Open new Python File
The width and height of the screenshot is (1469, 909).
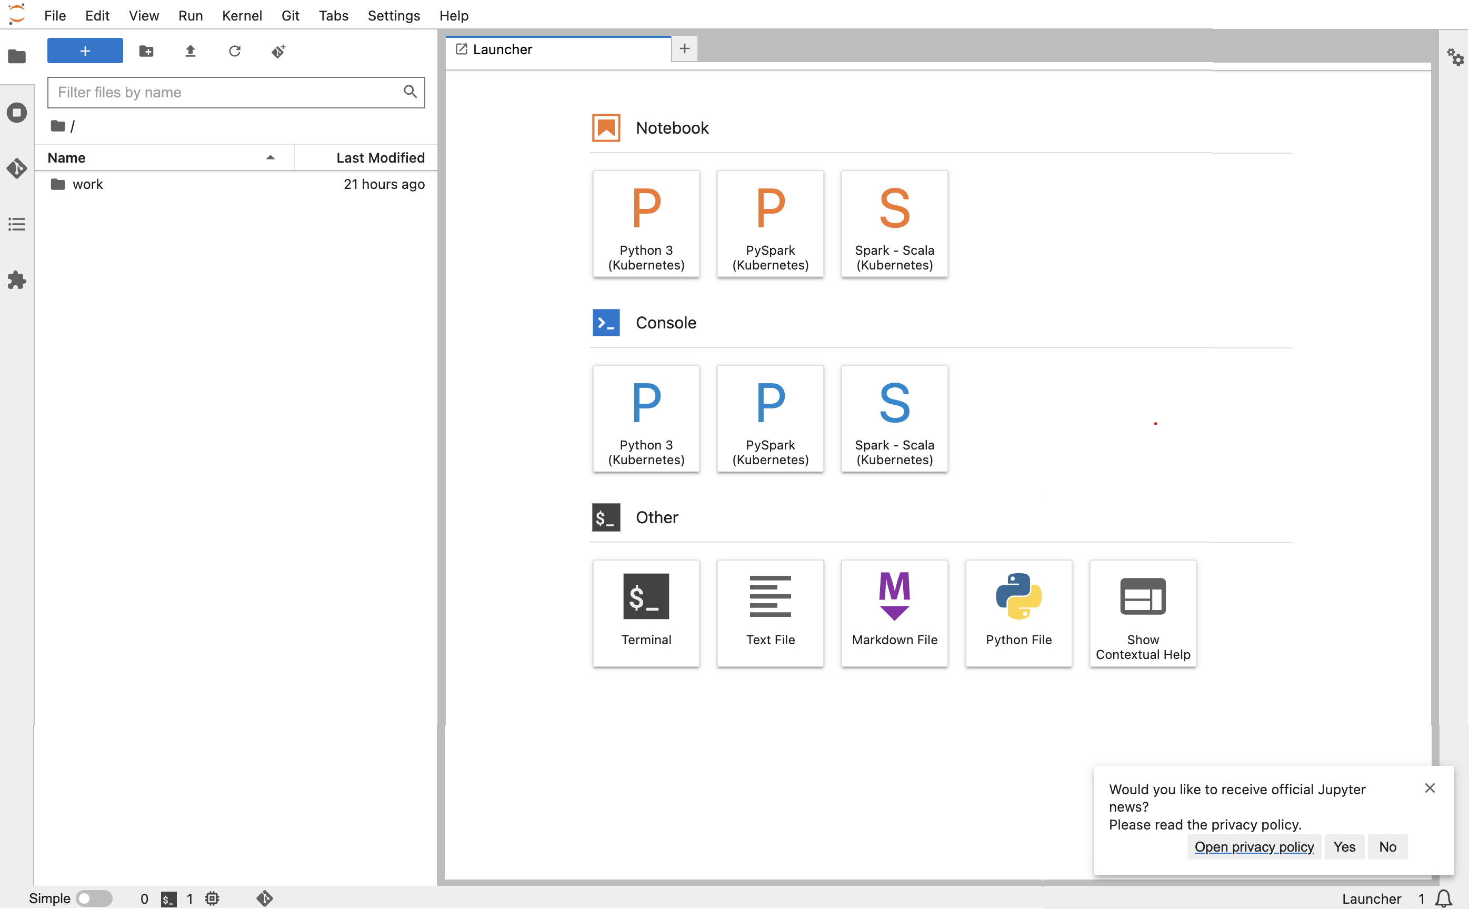pos(1019,613)
